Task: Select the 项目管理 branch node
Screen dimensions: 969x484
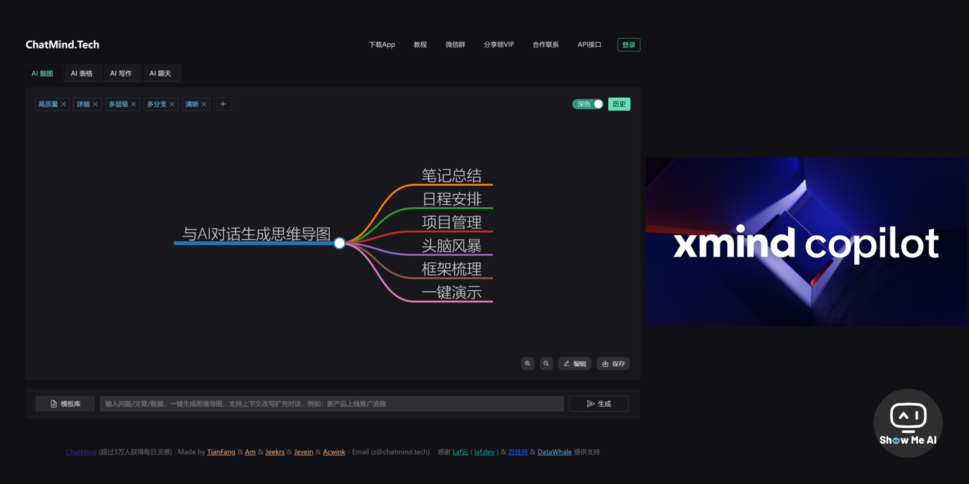Action: (452, 222)
